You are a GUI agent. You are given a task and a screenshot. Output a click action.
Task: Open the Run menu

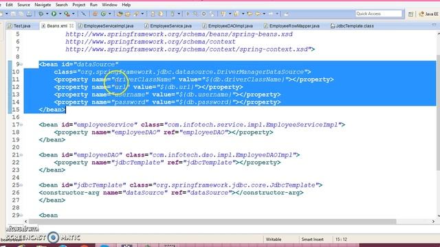[93, 5]
